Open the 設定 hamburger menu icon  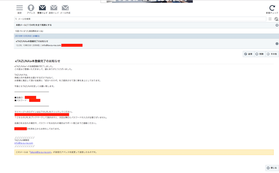tap(20, 8)
